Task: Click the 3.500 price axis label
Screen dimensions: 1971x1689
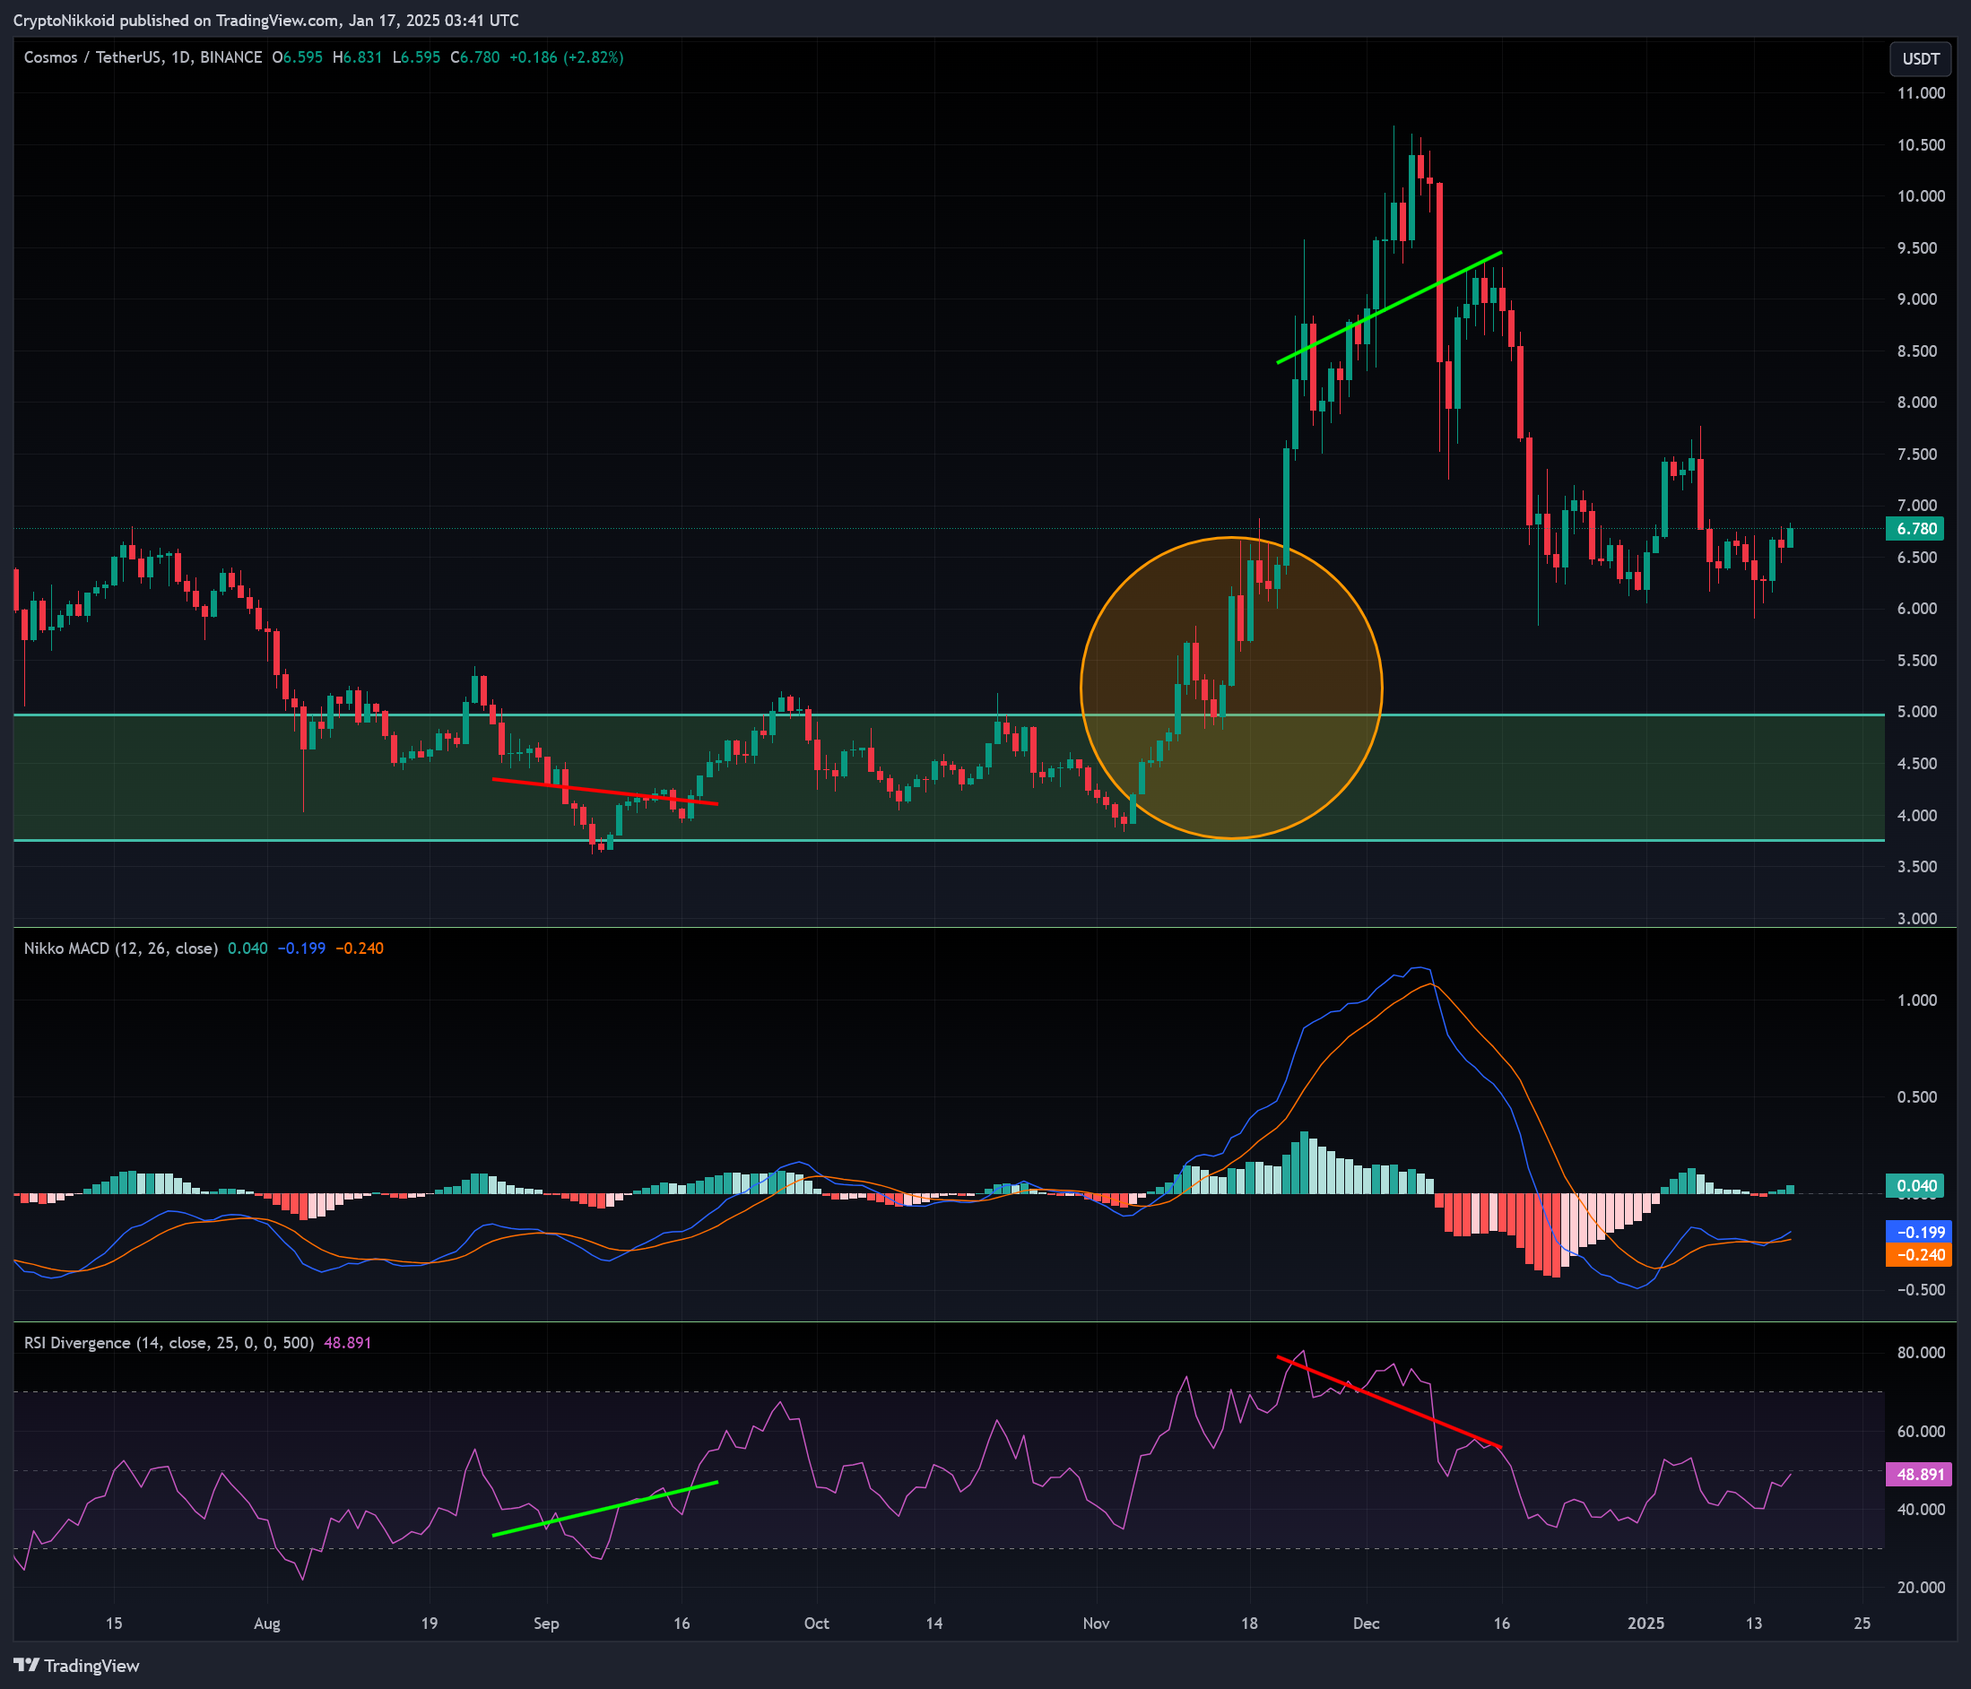Action: (1917, 866)
